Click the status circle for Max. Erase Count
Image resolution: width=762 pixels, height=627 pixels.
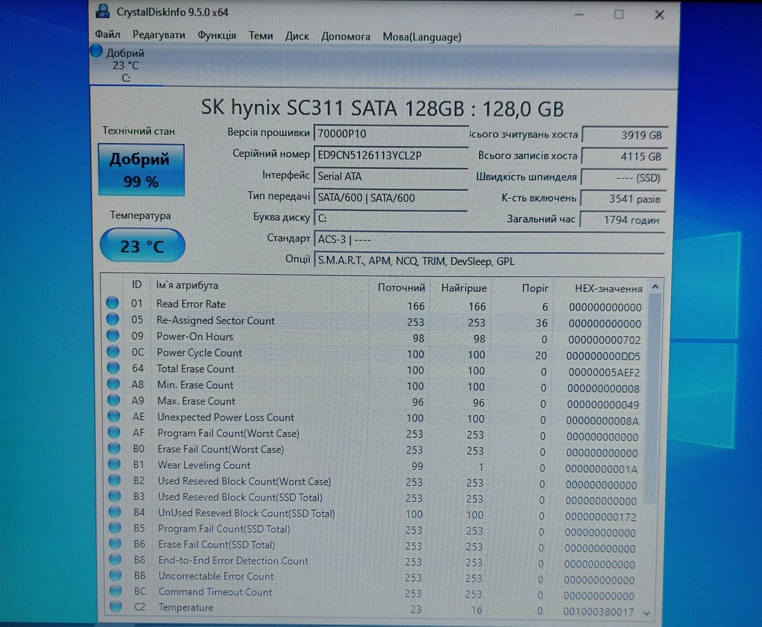[x=114, y=400]
